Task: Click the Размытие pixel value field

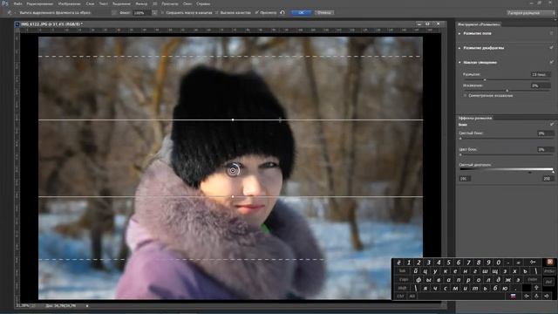Action: 541,75
